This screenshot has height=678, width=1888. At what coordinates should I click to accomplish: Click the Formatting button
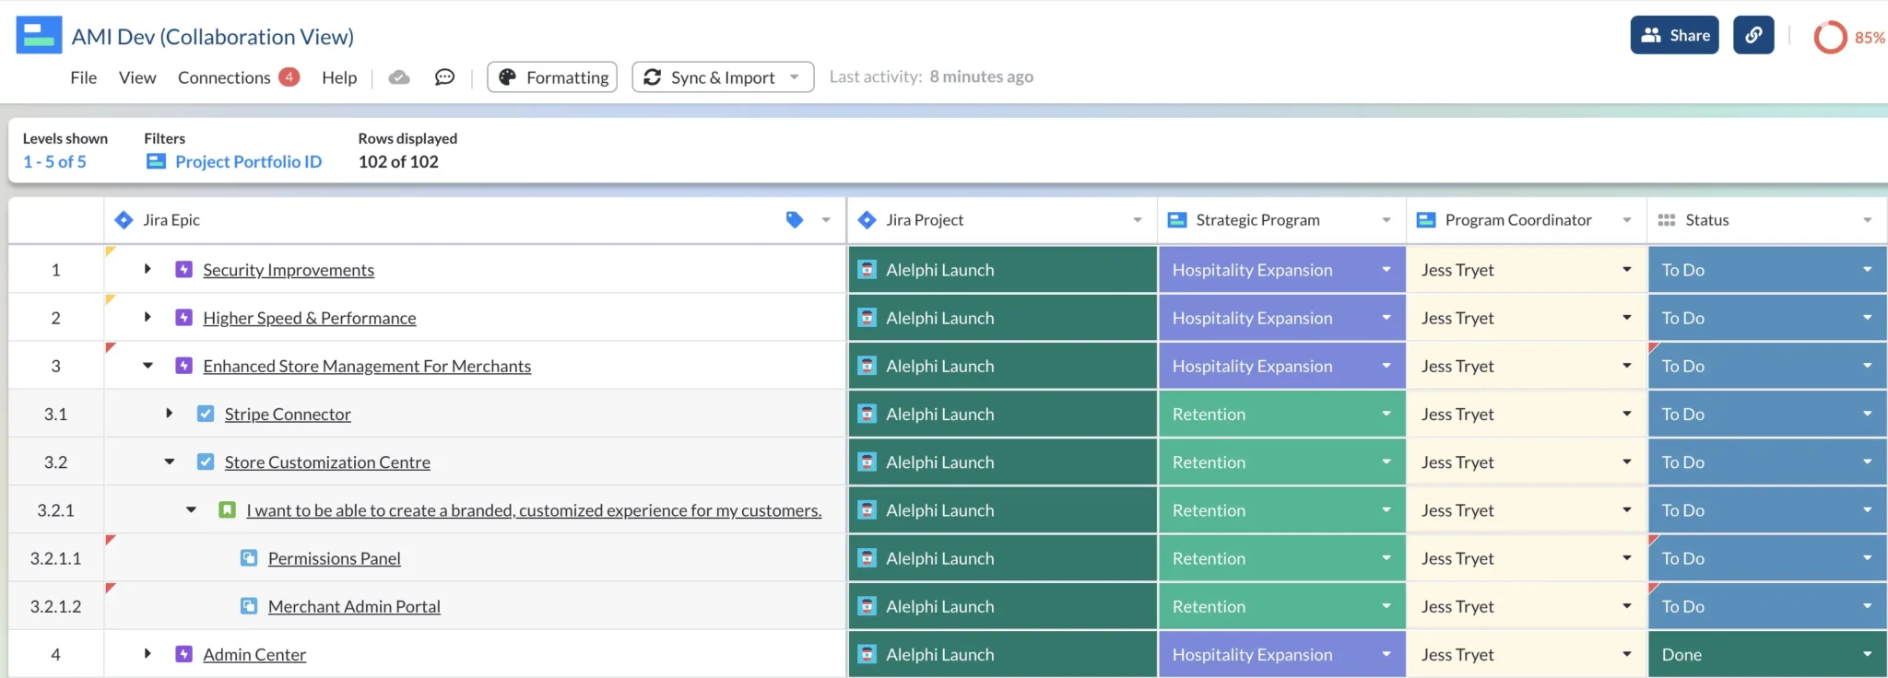click(552, 77)
